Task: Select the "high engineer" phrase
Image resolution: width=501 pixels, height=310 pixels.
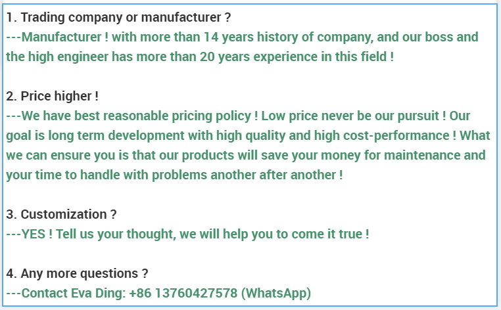Action: click(67, 56)
